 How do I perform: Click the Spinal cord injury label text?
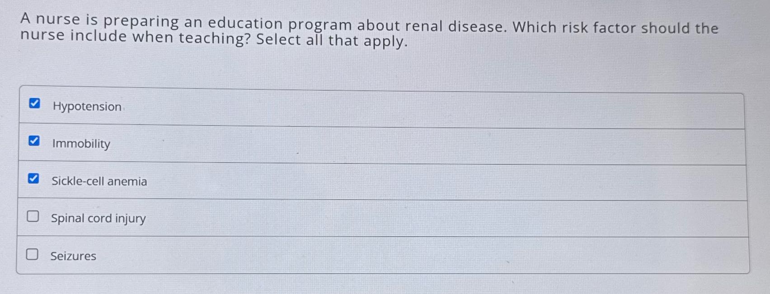point(98,219)
